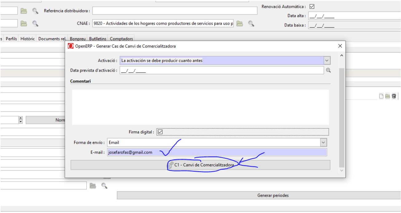Switch to the Comptadors tab

[121, 39]
